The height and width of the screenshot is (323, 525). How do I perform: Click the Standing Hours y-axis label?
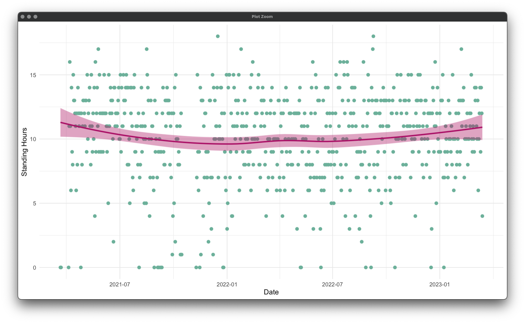(24, 152)
